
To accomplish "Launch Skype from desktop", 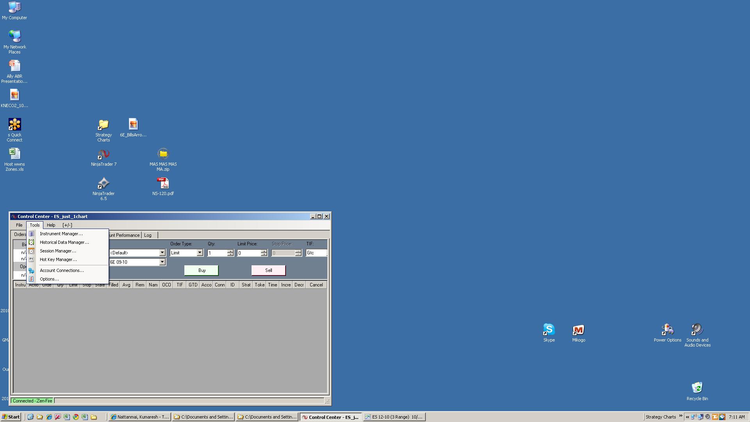I will tap(549, 330).
